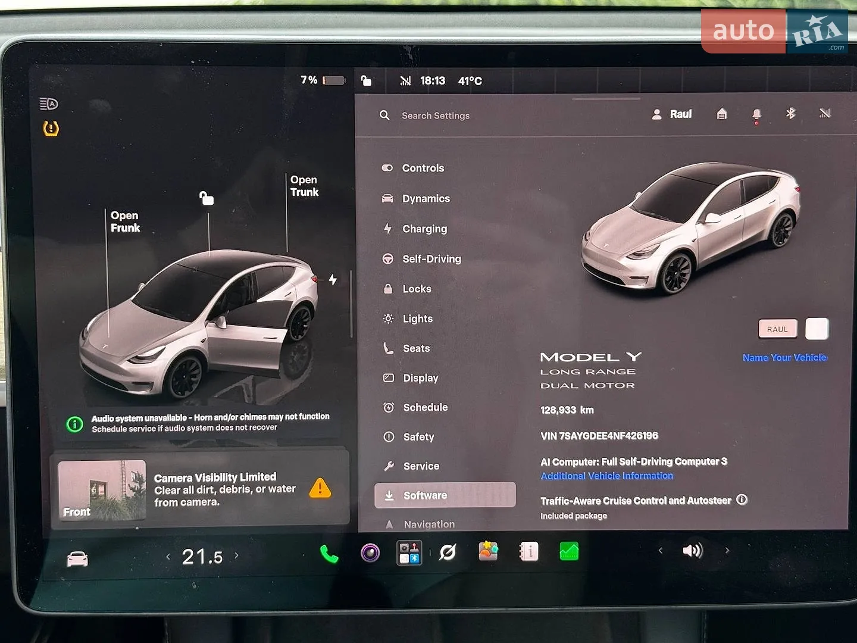
Task: Tap the tire pressure warning icon
Action: [51, 129]
